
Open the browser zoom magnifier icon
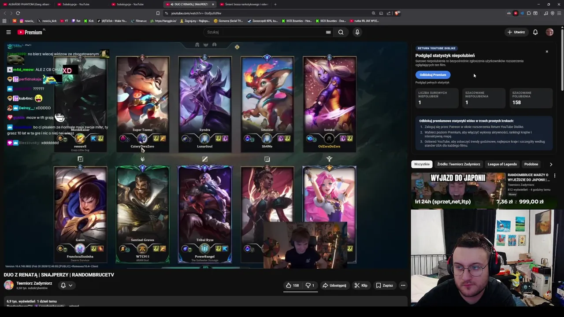coord(374,13)
